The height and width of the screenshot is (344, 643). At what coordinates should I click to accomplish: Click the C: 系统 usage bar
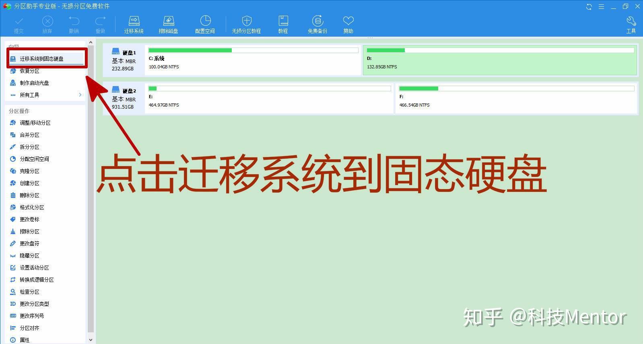tap(253, 50)
